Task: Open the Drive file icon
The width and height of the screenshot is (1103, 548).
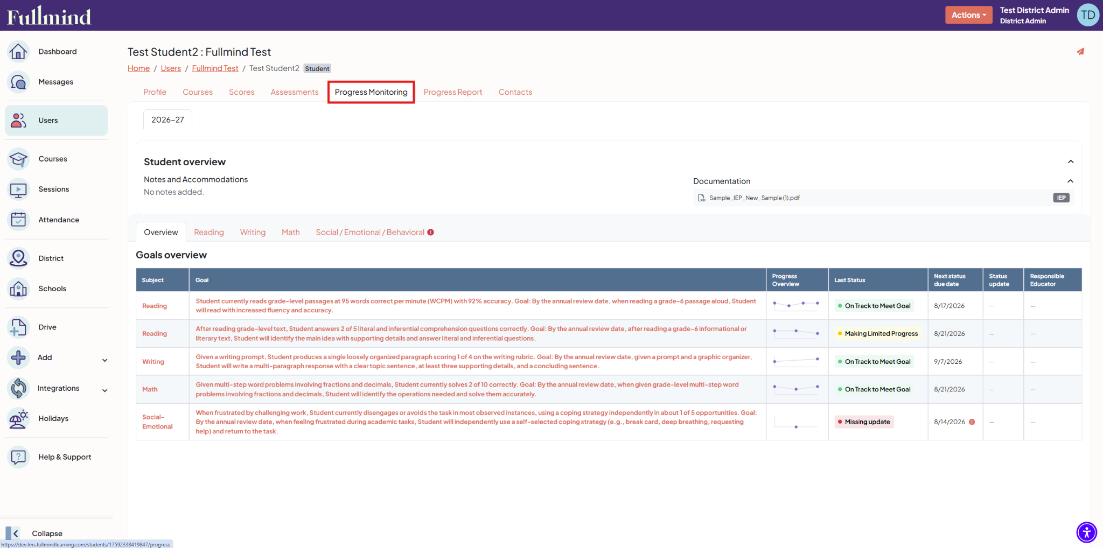Action: (x=18, y=327)
